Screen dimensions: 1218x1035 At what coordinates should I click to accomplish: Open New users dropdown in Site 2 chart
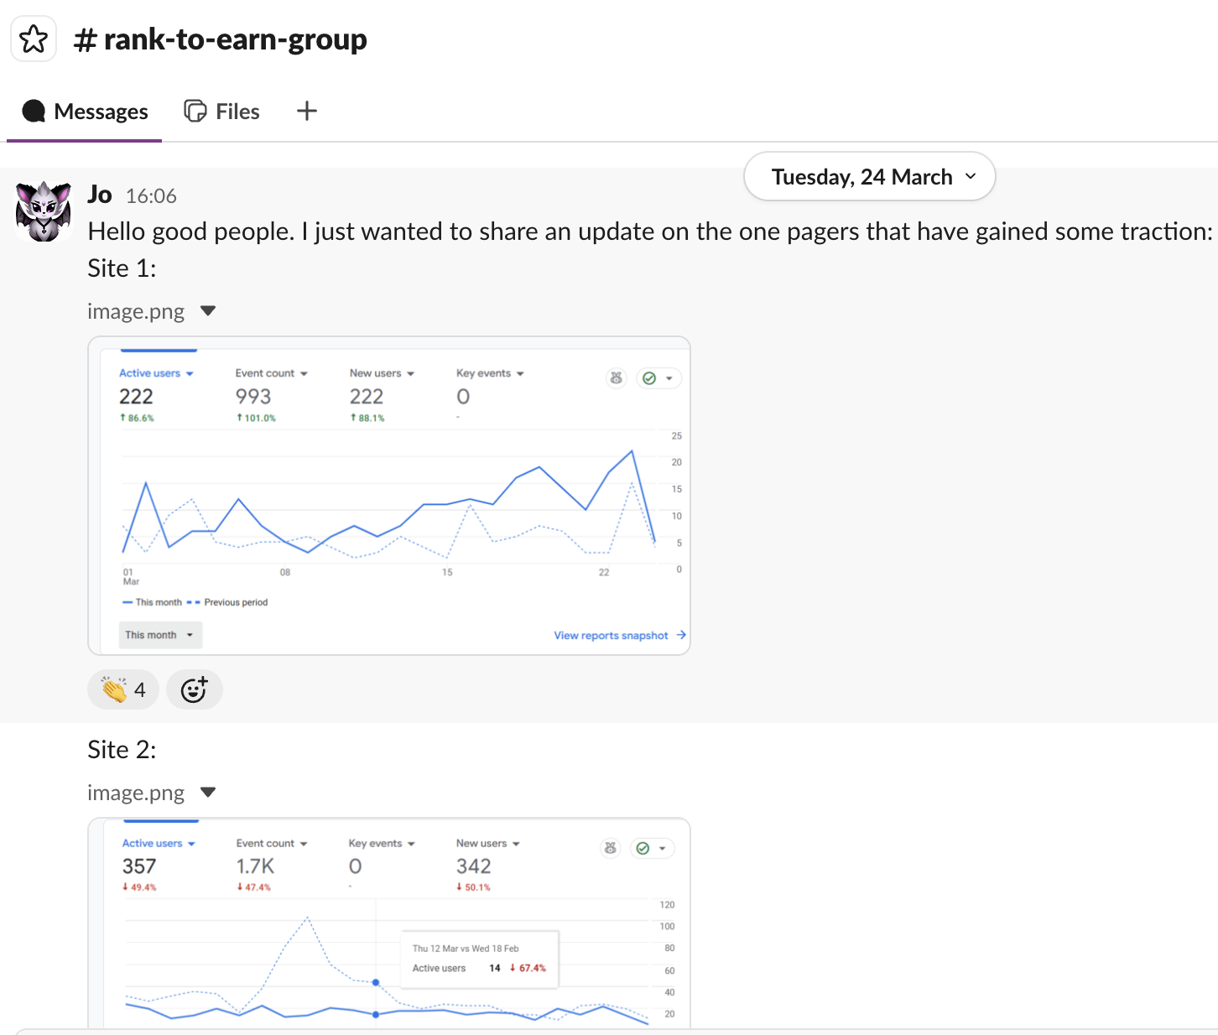pos(487,843)
